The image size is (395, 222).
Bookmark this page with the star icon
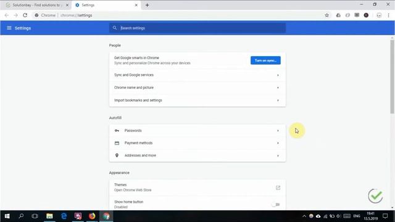click(x=326, y=15)
